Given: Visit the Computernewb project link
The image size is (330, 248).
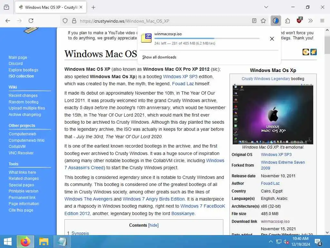Looking at the screenshot, I should 22,134.
